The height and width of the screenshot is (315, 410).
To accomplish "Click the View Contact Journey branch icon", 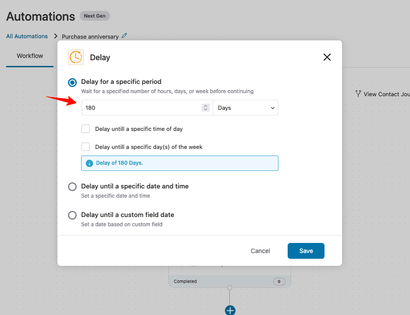I will pyautogui.click(x=358, y=94).
